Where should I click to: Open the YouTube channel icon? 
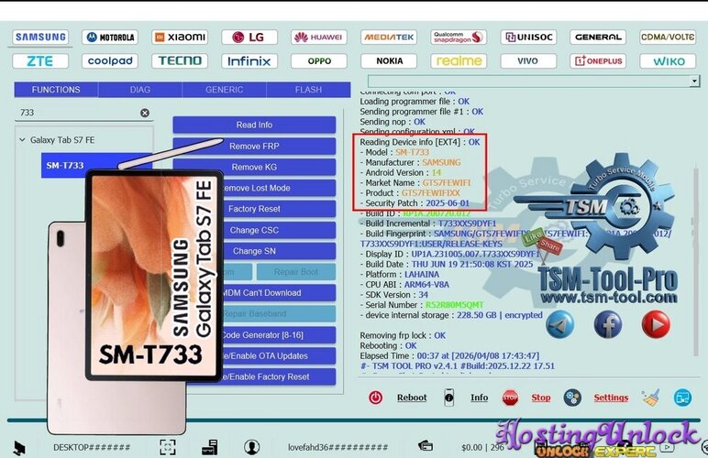(x=656, y=324)
